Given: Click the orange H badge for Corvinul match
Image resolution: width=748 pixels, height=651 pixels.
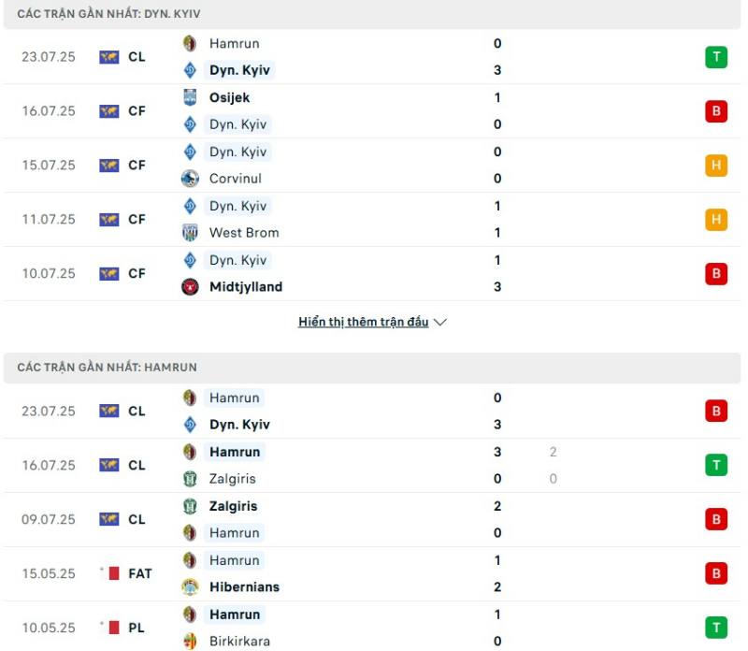Looking at the screenshot, I should (x=716, y=166).
